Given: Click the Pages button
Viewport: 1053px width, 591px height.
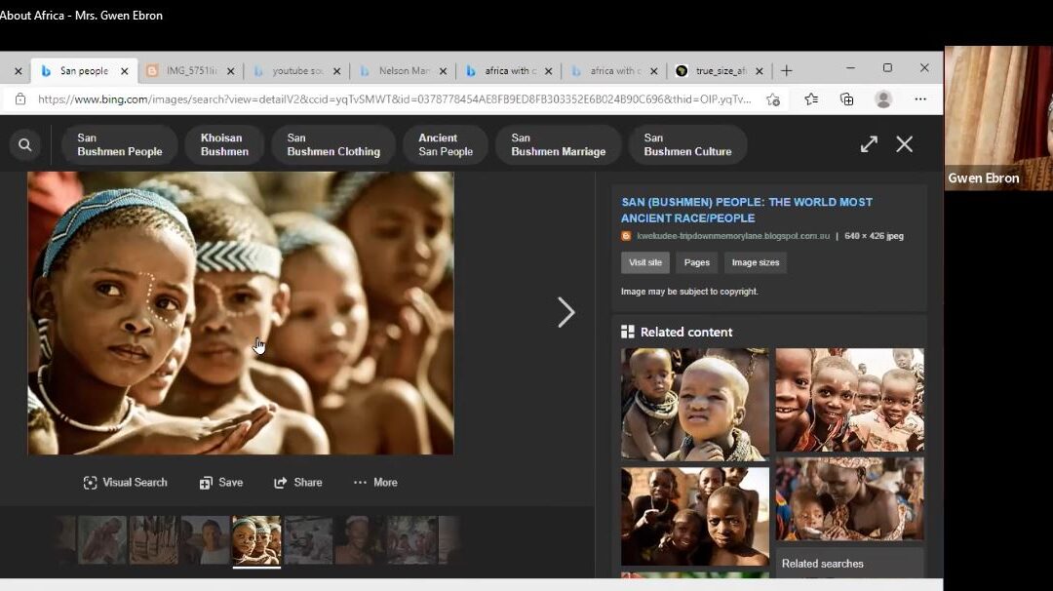Looking at the screenshot, I should pyautogui.click(x=697, y=262).
